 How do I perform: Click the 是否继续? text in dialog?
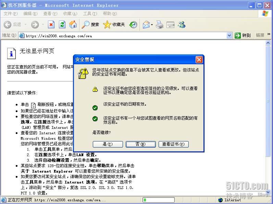(101, 133)
